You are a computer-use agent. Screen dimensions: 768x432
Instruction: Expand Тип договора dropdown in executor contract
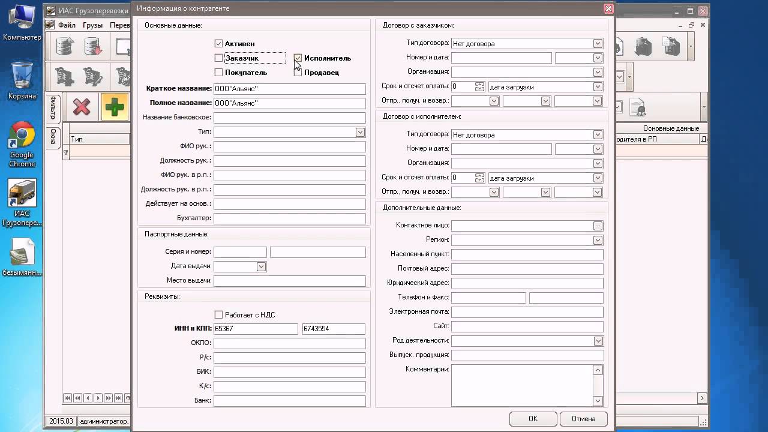pyautogui.click(x=598, y=134)
